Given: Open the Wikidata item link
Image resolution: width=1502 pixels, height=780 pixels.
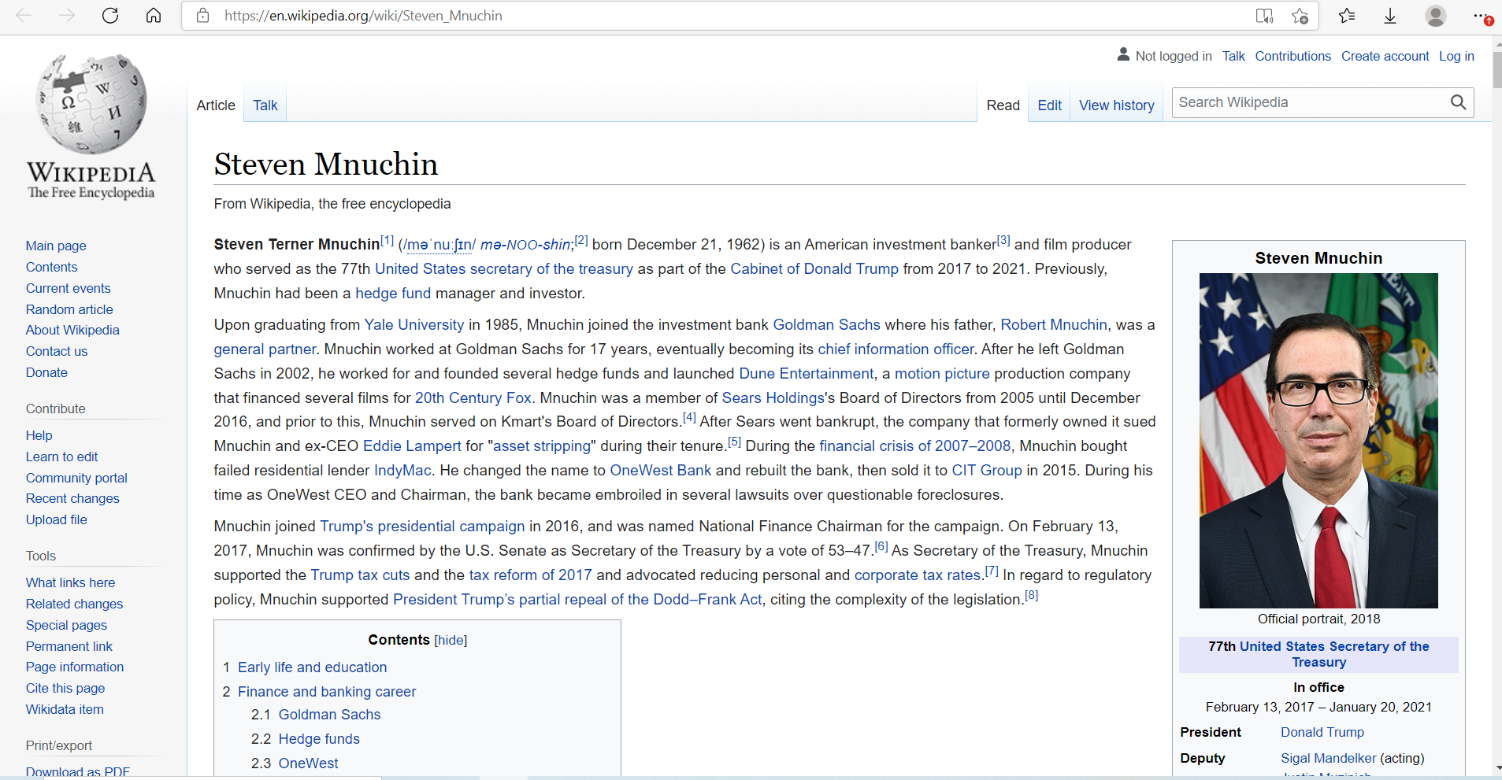Looking at the screenshot, I should (x=65, y=709).
